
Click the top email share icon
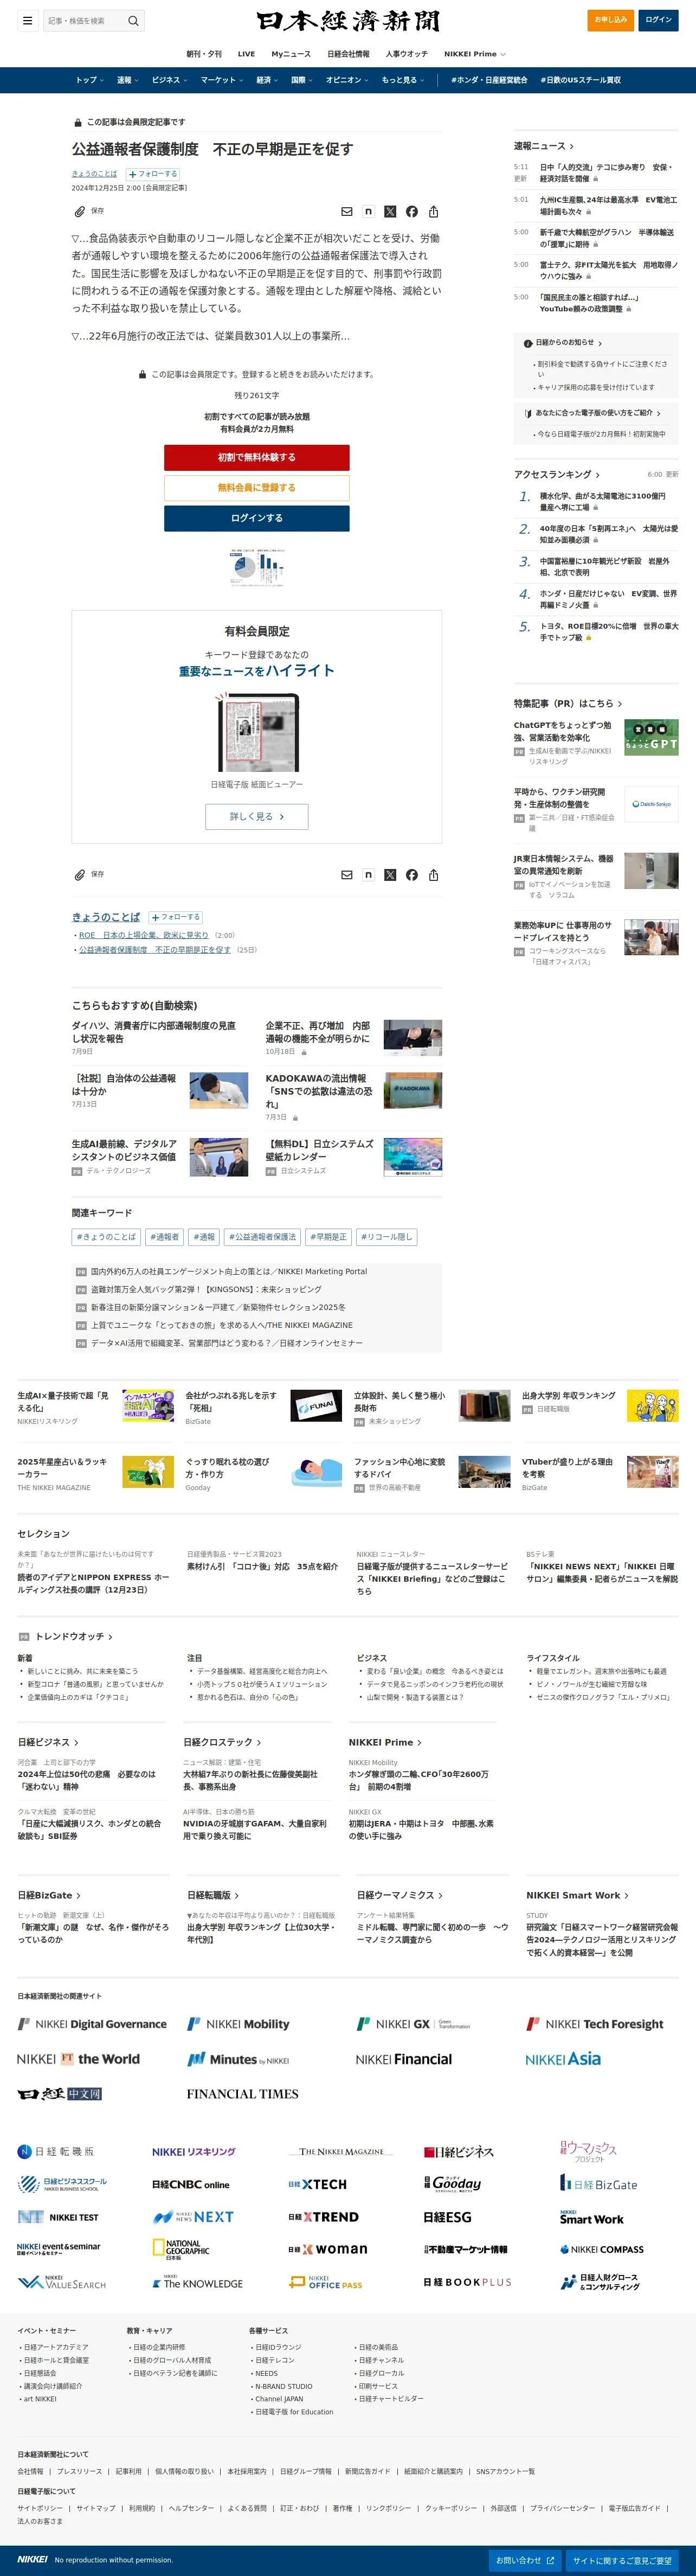[347, 212]
